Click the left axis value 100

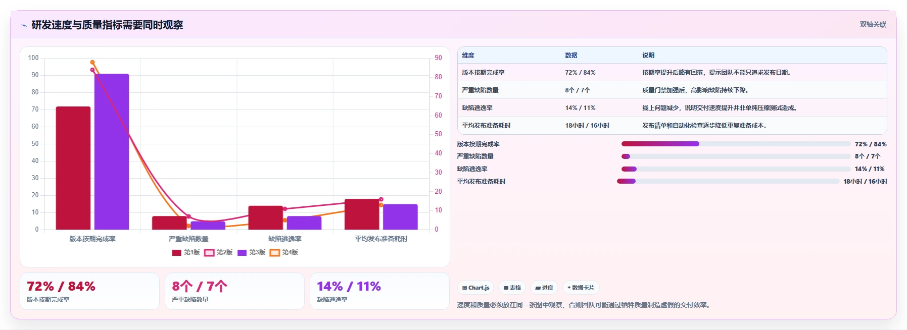[33, 58]
